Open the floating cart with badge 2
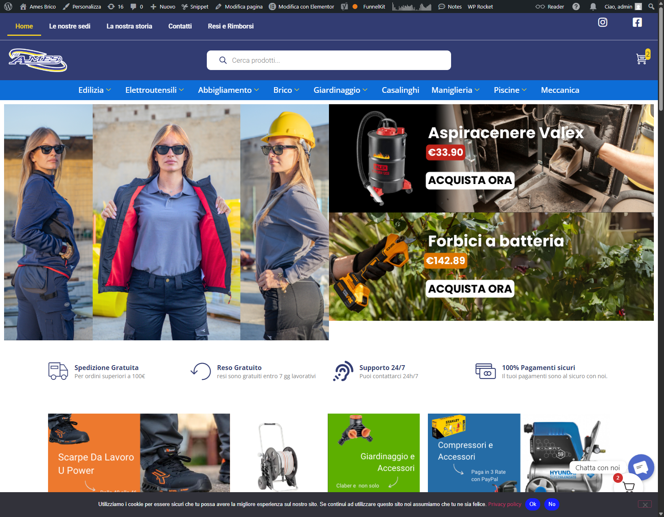This screenshot has width=664, height=517. click(x=629, y=485)
